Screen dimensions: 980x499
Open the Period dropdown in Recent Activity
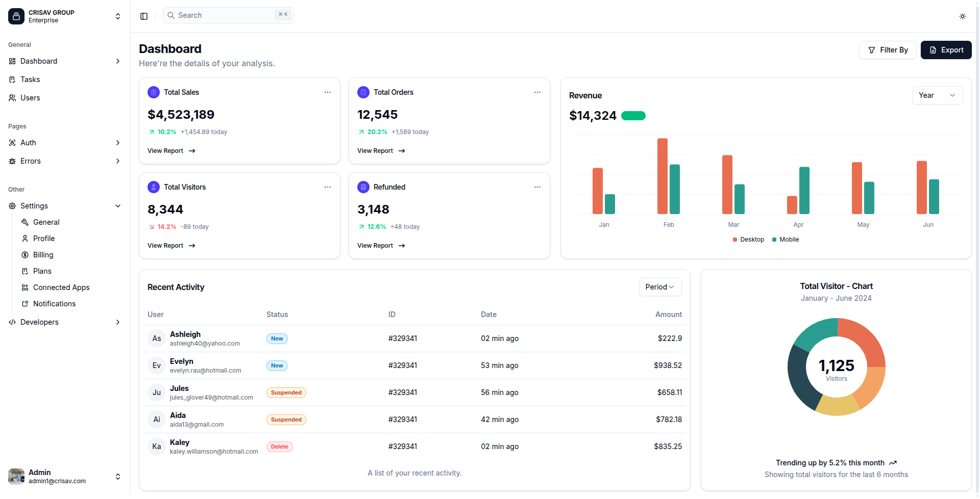659,287
